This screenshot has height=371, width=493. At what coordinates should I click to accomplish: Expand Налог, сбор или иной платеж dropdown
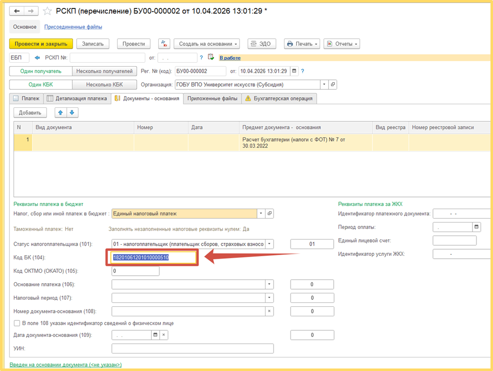pyautogui.click(x=261, y=214)
